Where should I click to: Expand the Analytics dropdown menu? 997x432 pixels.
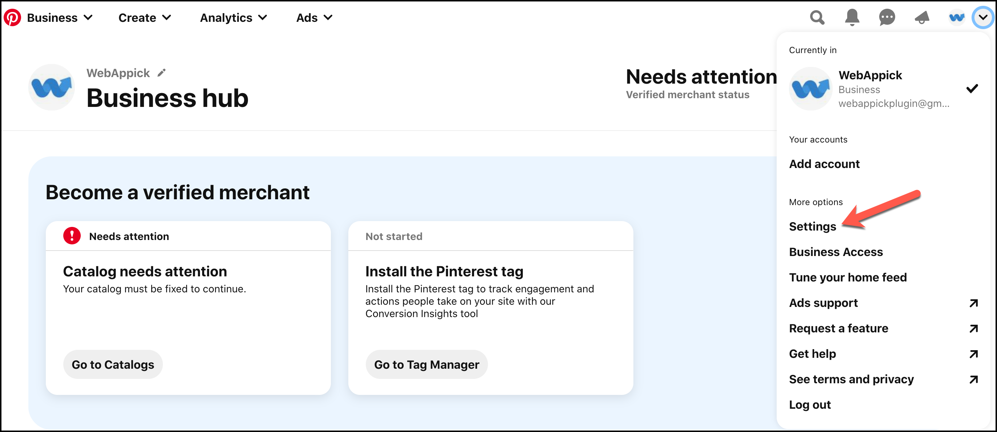(233, 18)
